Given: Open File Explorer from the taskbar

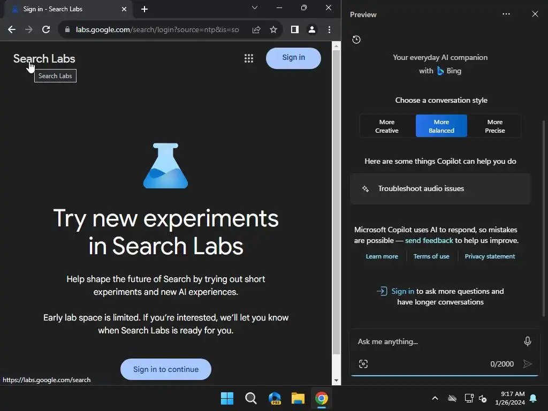Looking at the screenshot, I should pyautogui.click(x=298, y=398).
